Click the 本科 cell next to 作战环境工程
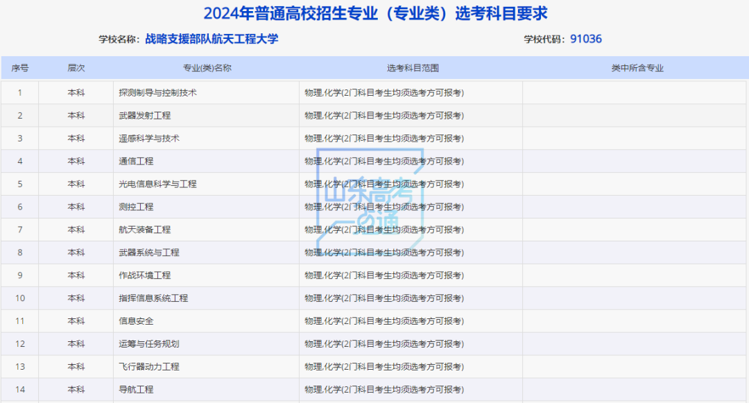The height and width of the screenshot is (403, 749). (76, 275)
